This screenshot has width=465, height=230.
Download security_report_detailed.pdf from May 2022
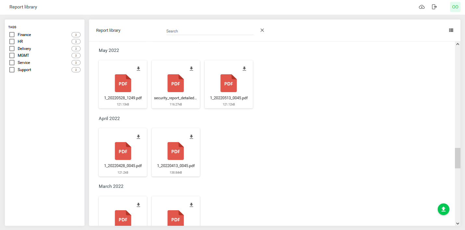coord(191,68)
